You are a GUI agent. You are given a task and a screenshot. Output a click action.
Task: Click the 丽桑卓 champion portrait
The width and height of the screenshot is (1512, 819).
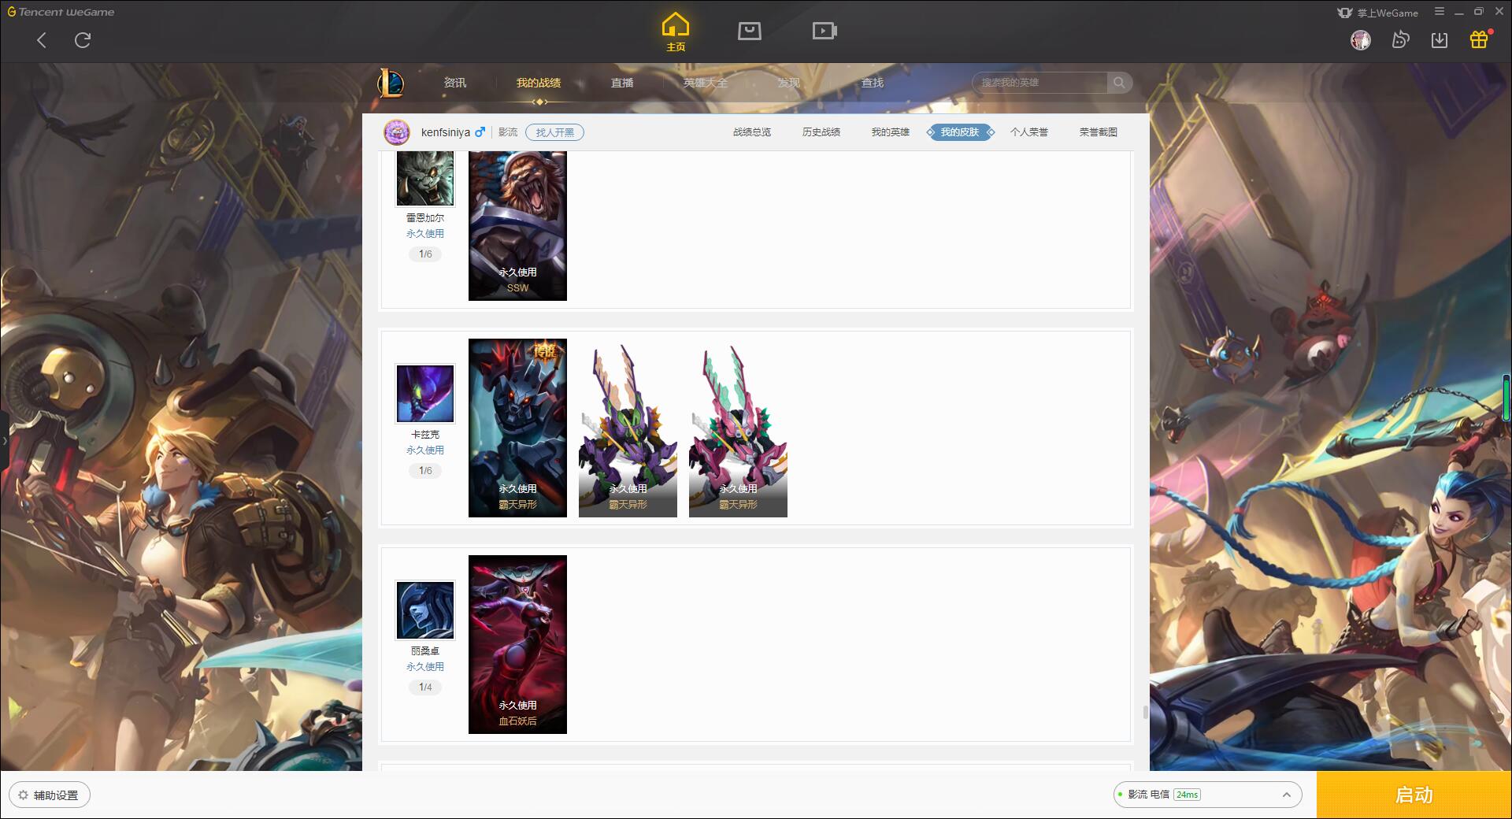pos(425,610)
